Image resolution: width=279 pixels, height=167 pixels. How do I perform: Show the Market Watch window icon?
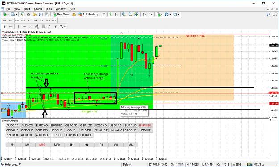coord(22,15)
